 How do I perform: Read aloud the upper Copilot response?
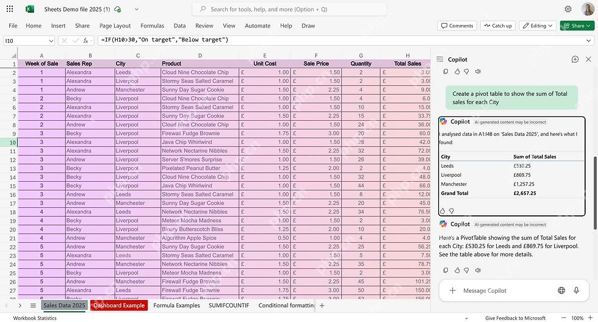pyautogui.click(x=478, y=71)
